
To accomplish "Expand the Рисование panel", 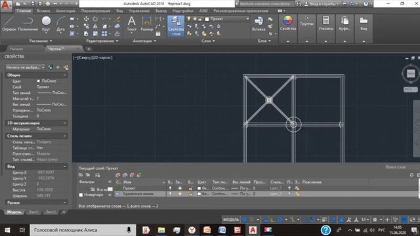I will tap(41, 41).
